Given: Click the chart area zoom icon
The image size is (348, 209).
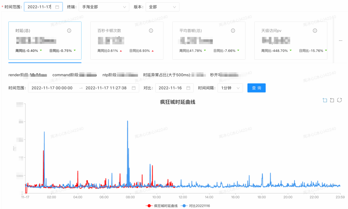Looking at the screenshot, I should 325,100.
